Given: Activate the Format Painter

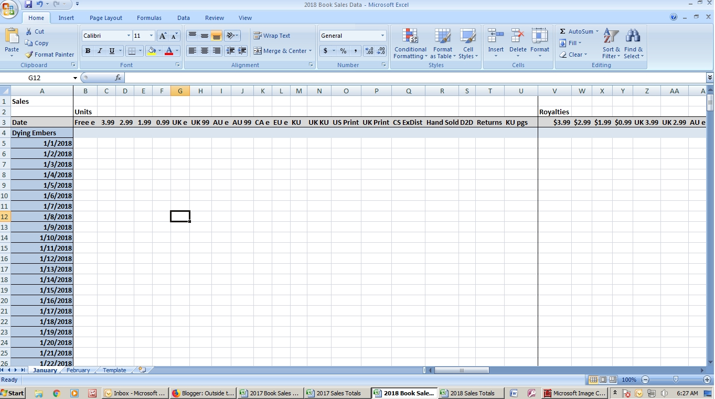Looking at the screenshot, I should [x=49, y=55].
